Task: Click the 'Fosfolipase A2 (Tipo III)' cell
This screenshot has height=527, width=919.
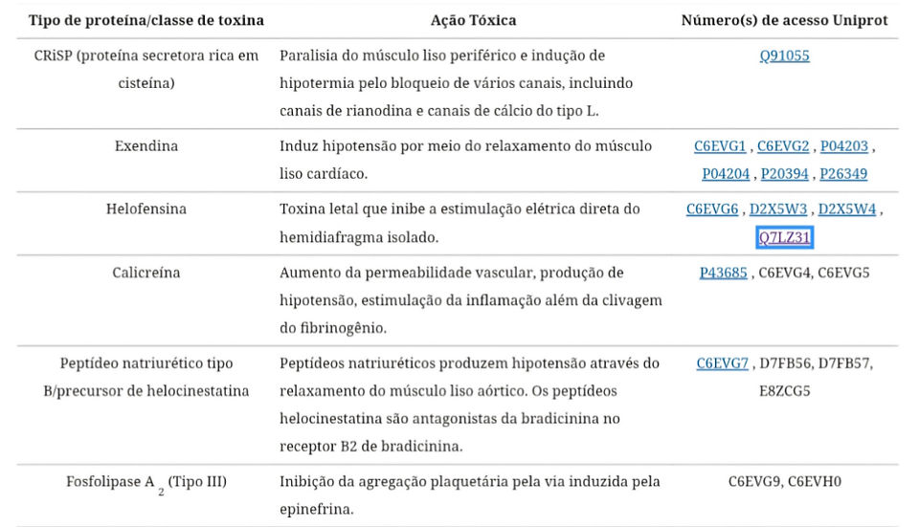Action: [146, 484]
